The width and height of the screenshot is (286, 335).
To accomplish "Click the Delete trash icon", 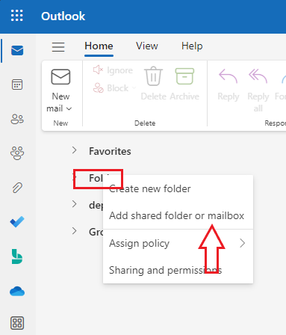I will pyautogui.click(x=153, y=76).
